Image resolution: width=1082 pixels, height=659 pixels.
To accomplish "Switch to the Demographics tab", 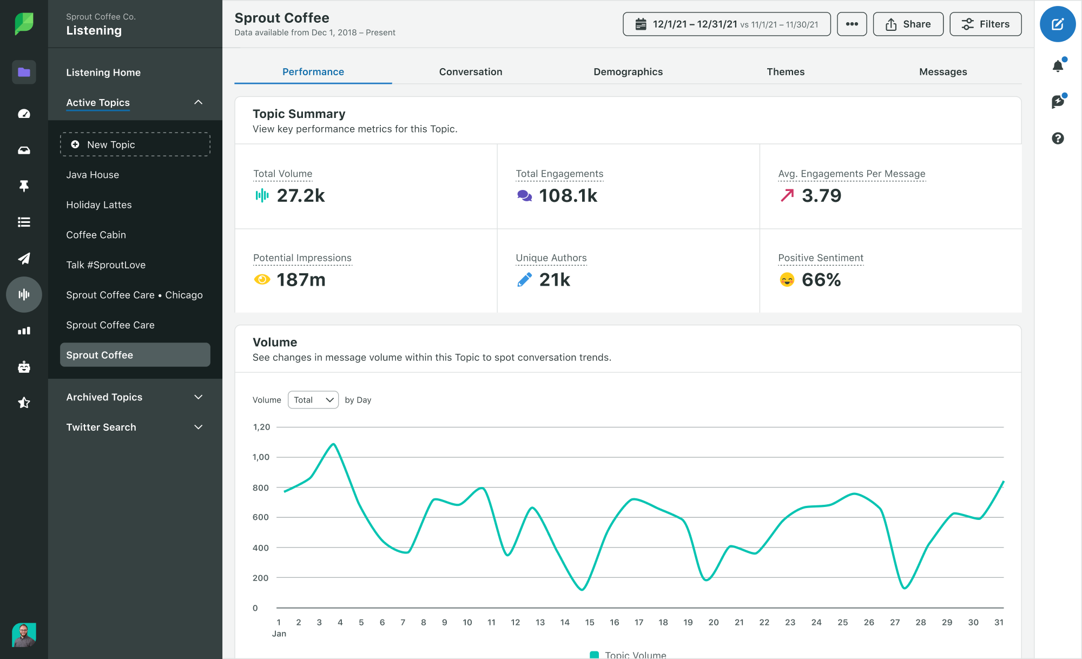I will tap(628, 72).
